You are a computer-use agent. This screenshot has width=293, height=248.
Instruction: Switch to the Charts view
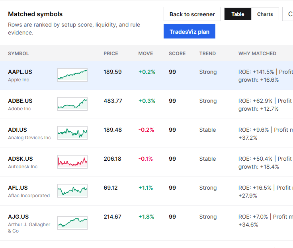point(265,14)
